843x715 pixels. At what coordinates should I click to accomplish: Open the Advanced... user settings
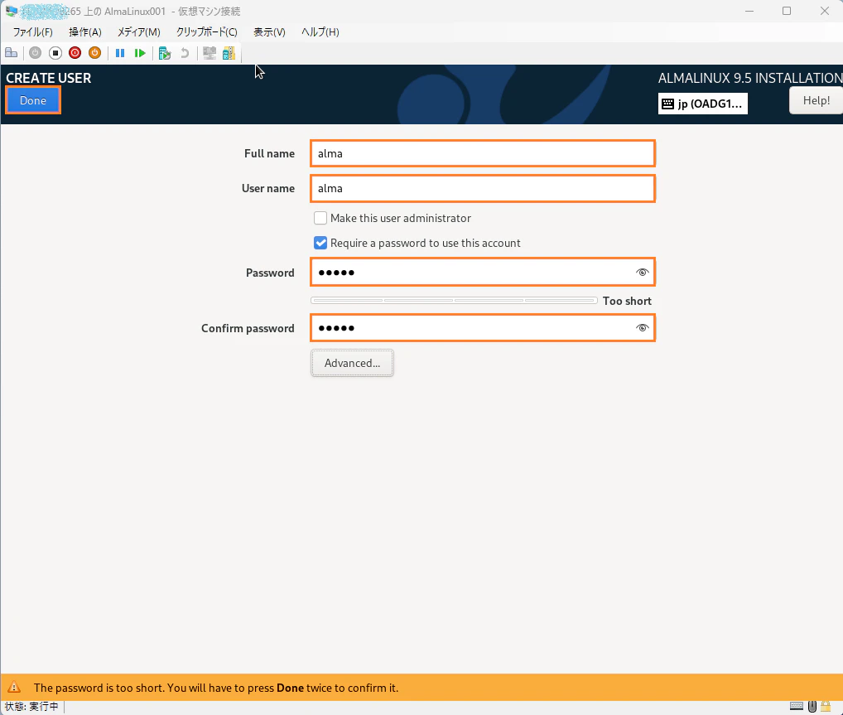pos(352,363)
